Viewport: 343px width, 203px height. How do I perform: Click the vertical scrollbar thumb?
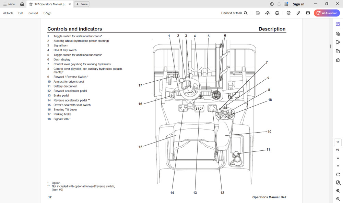[x=330, y=46]
